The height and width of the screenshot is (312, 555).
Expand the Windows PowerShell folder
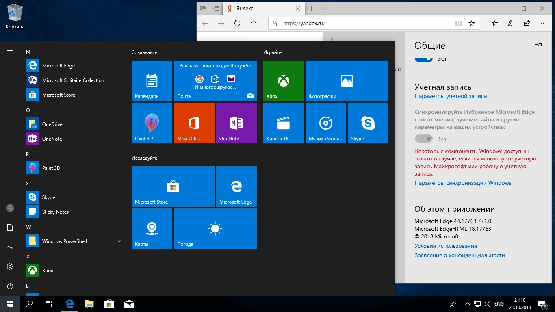pyautogui.click(x=119, y=241)
